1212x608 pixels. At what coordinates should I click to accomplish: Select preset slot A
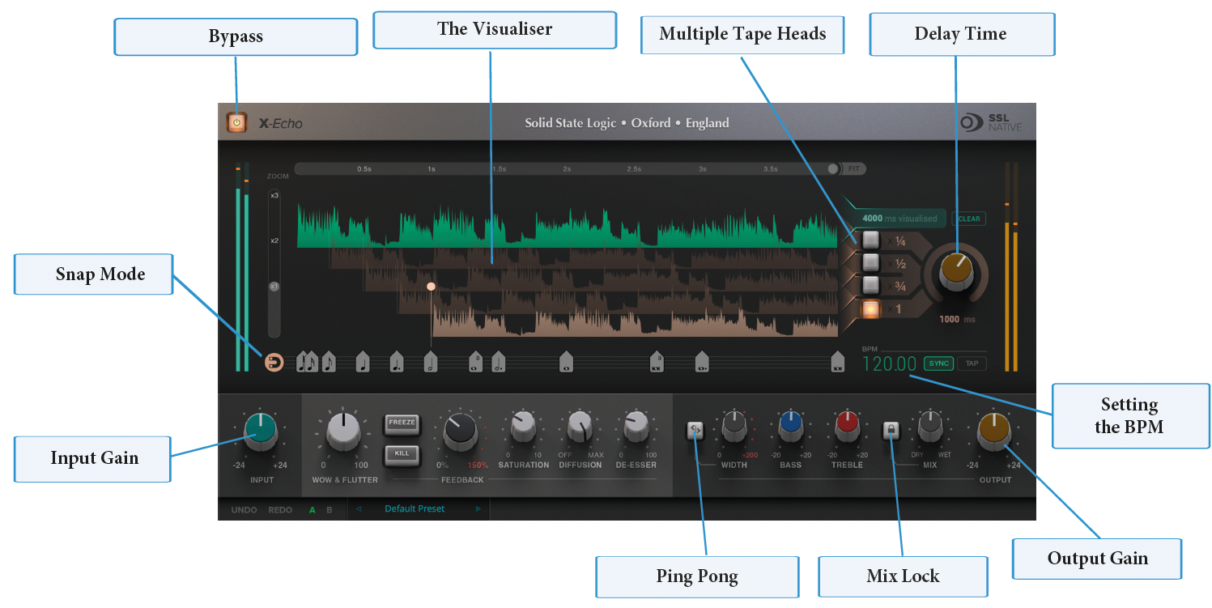[x=312, y=510]
